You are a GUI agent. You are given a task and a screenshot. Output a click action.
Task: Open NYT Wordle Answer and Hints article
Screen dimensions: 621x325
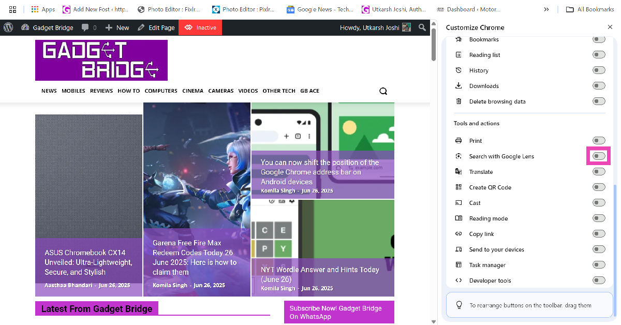(320, 274)
